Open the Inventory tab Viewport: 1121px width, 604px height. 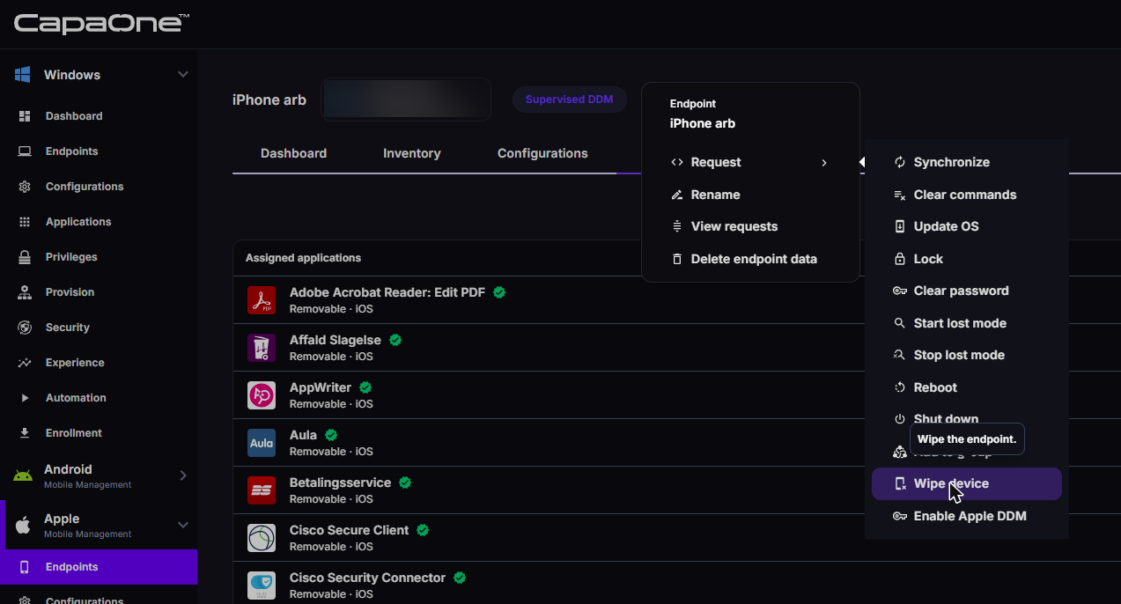tap(412, 153)
